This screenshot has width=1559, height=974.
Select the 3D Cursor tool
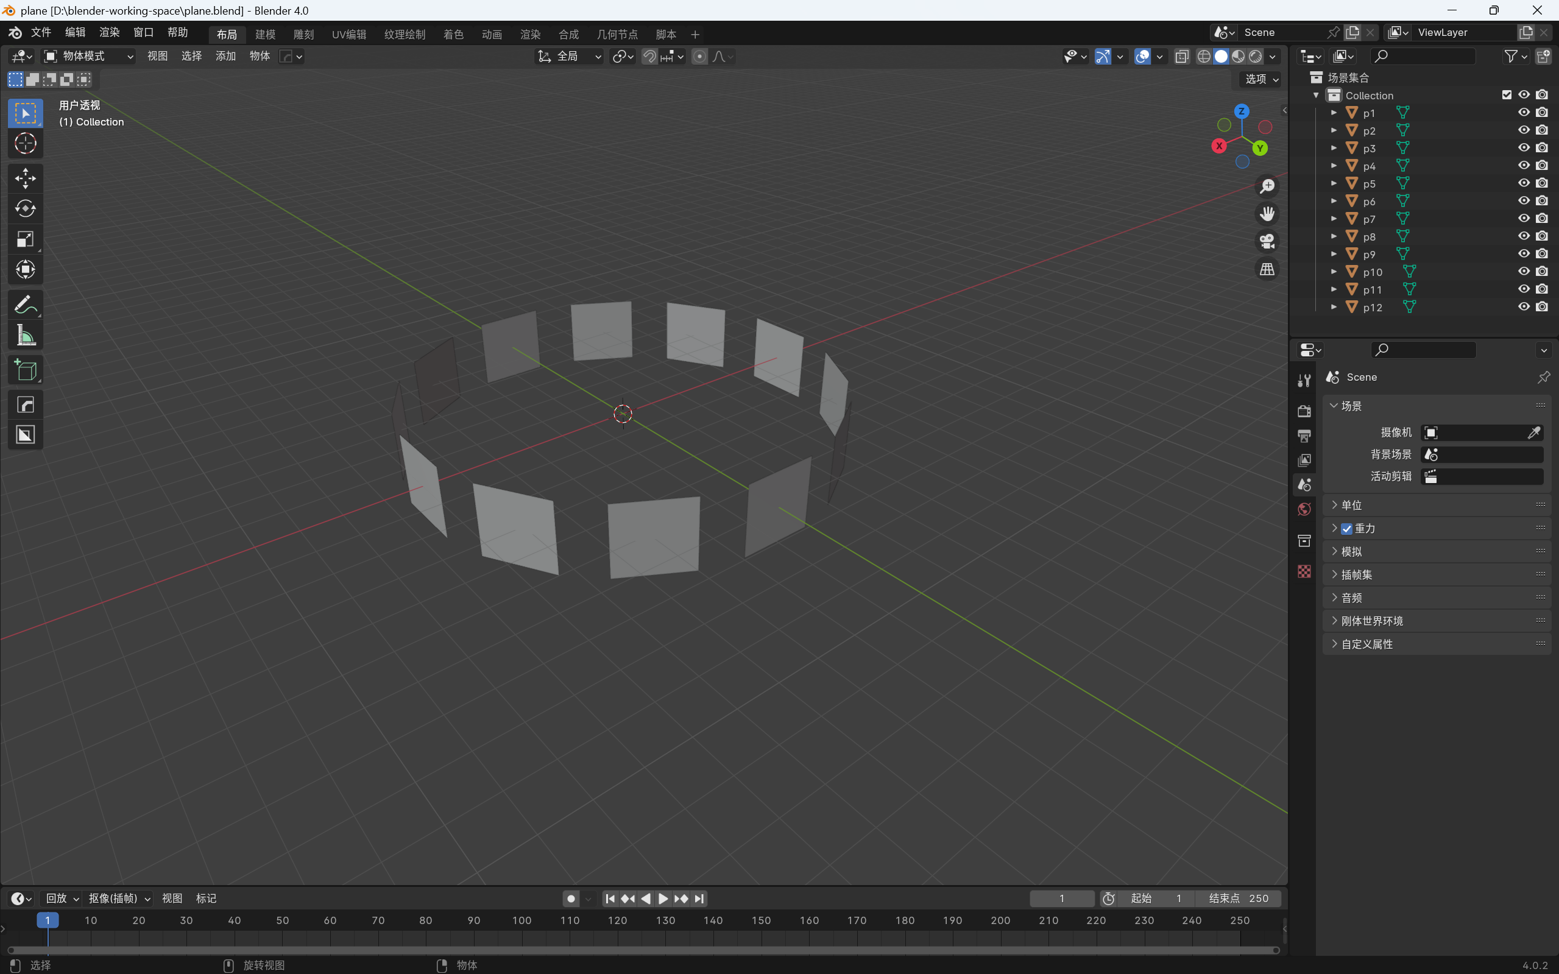click(x=25, y=143)
